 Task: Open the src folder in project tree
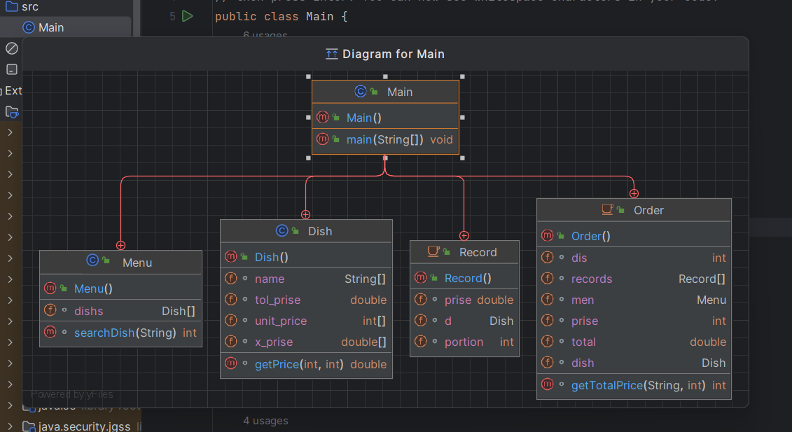tap(29, 6)
